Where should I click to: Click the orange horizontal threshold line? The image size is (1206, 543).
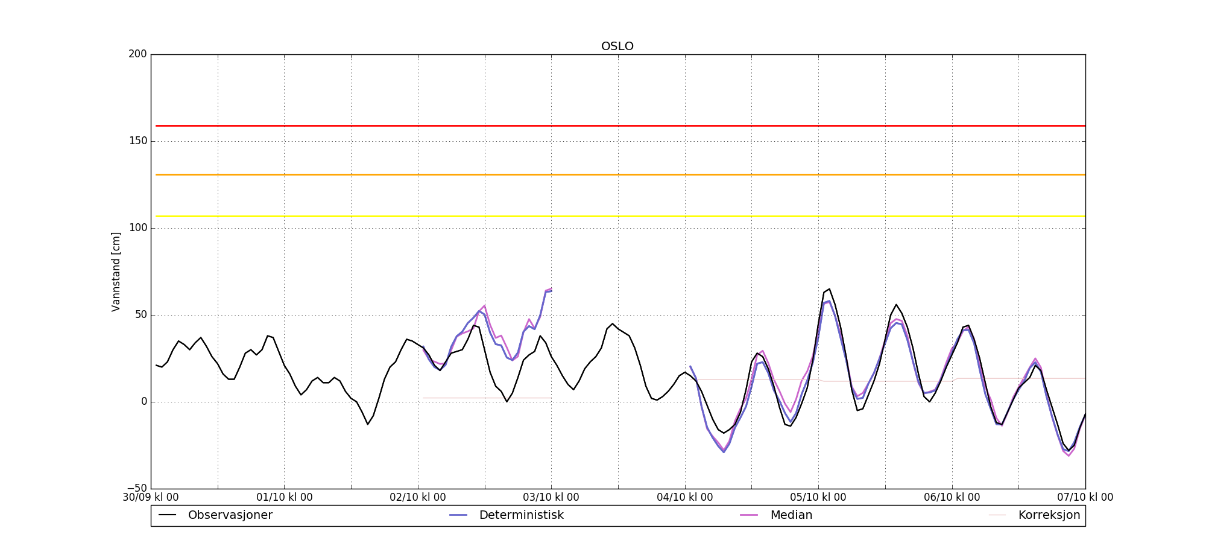pos(603,175)
